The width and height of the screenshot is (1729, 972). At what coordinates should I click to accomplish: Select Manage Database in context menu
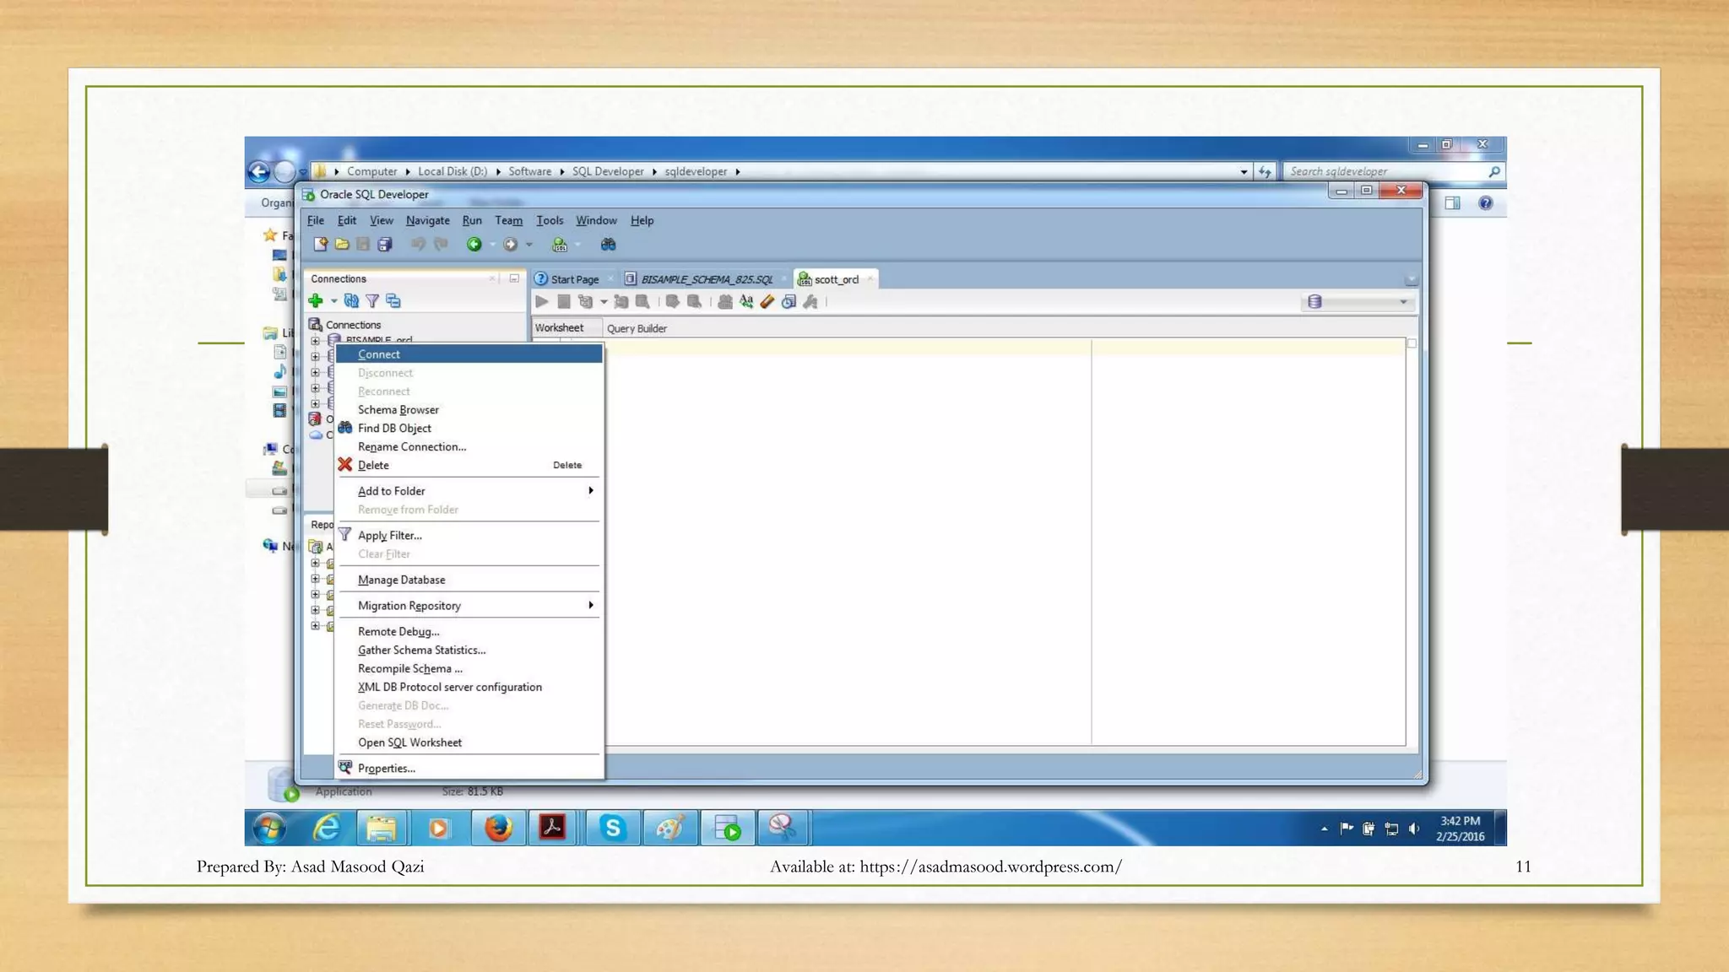coord(469,580)
